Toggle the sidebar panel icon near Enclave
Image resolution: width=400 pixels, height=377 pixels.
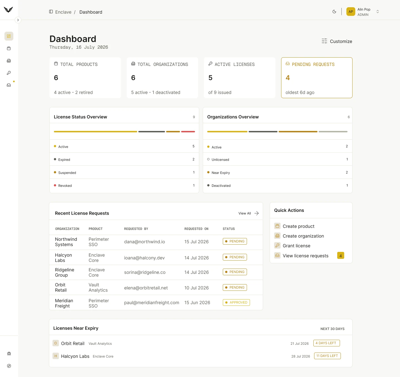(51, 12)
